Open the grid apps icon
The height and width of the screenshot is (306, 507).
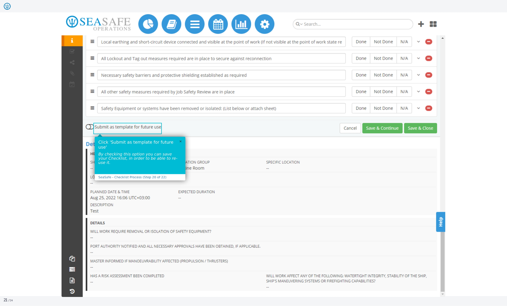tap(433, 24)
